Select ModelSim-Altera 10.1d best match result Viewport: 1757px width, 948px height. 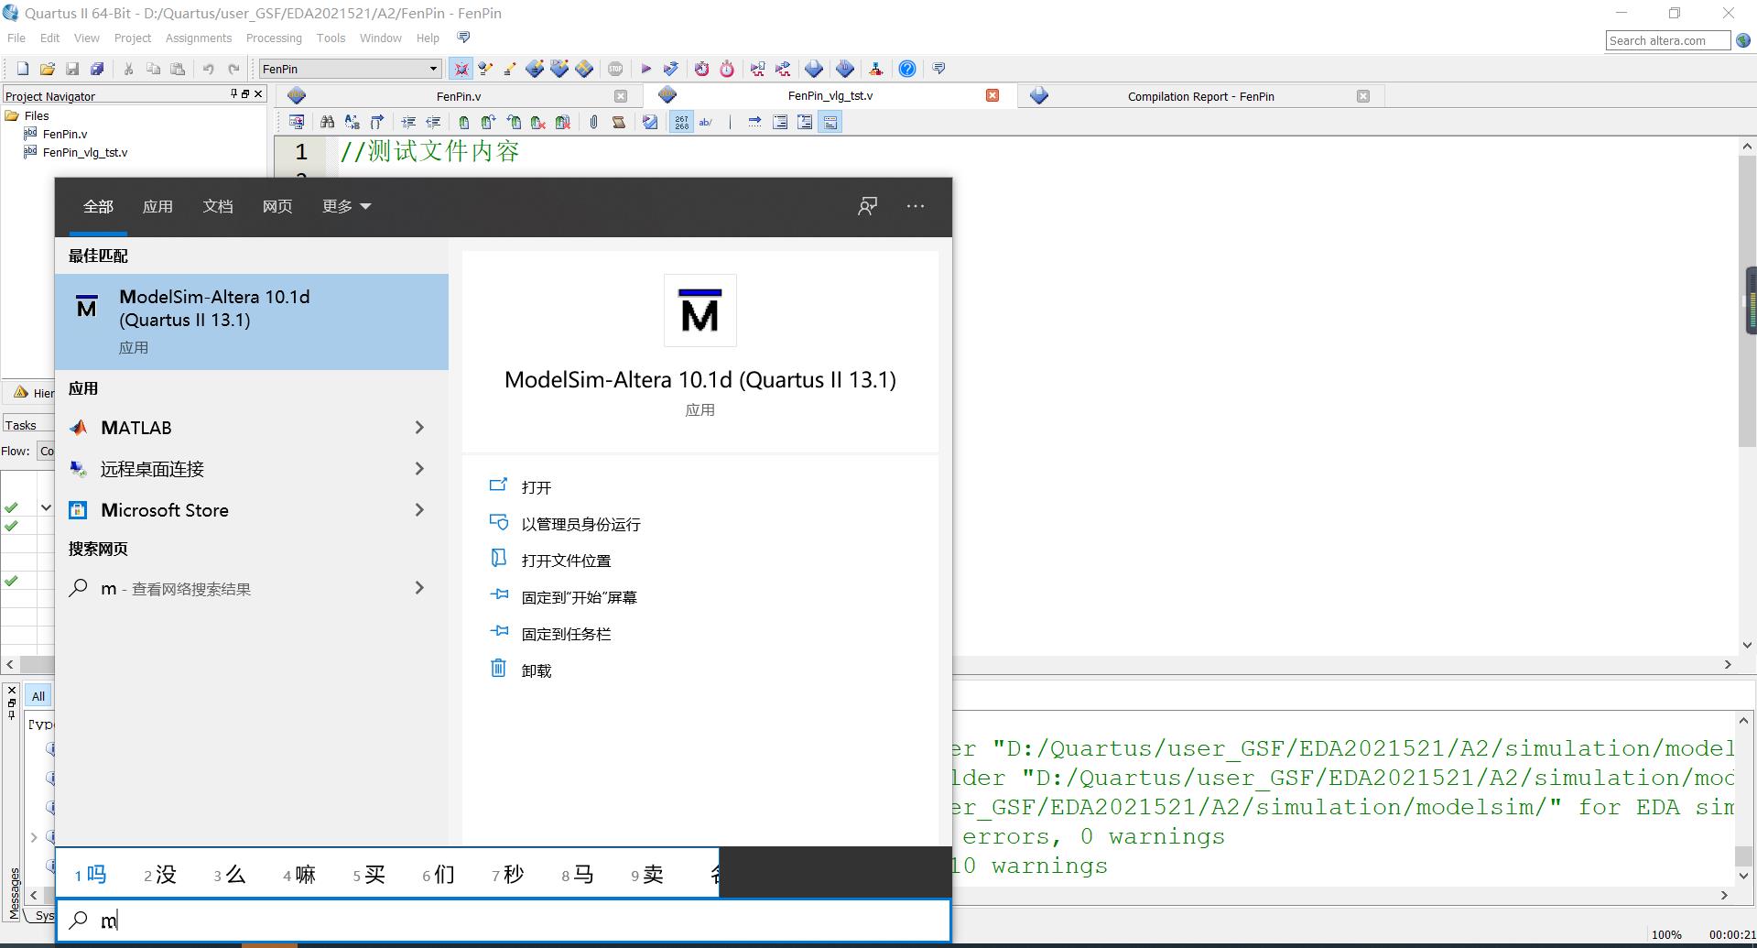click(252, 321)
